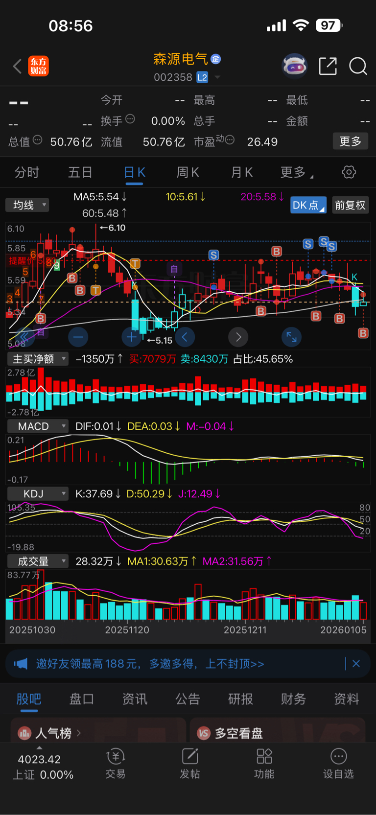Open the 邀好友领最高188元 promo link
Screen dimensions: 376x815
coord(150,664)
